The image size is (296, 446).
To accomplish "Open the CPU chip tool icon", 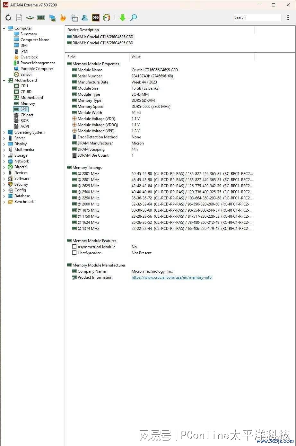I will click(30, 18).
